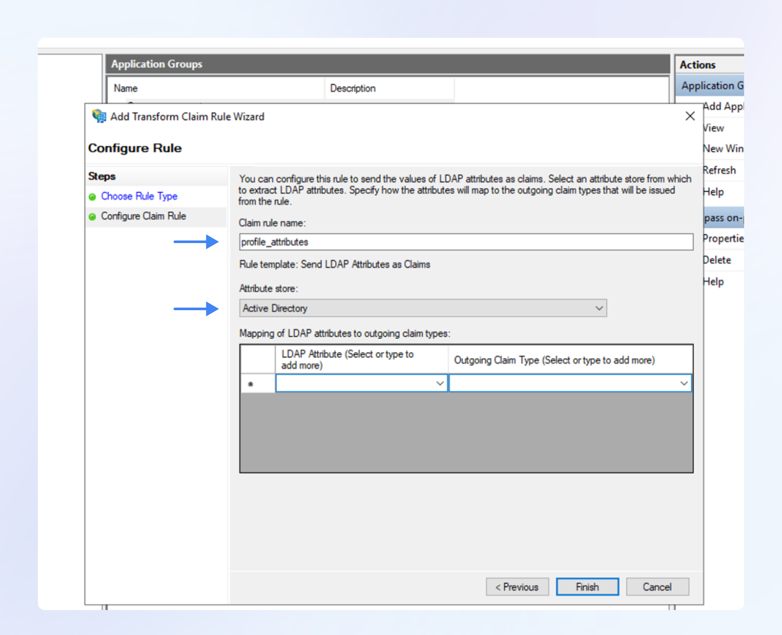Choose Delete in the Actions pane
The image size is (782, 635).
pyautogui.click(x=717, y=260)
